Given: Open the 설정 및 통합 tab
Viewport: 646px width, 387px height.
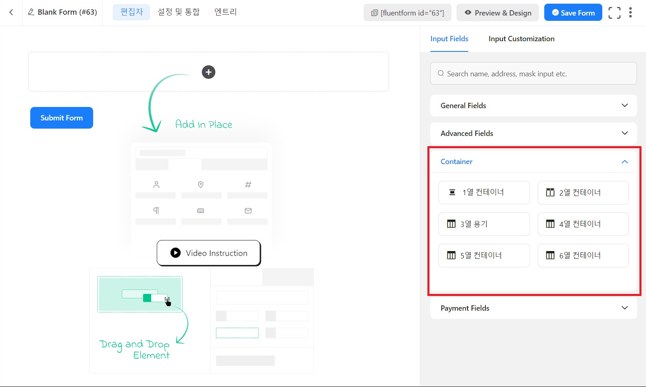Looking at the screenshot, I should [179, 12].
